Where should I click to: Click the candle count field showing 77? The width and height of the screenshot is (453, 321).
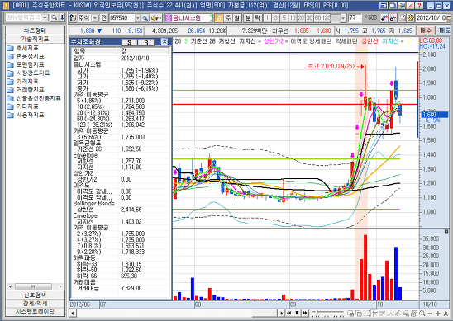(x=355, y=18)
